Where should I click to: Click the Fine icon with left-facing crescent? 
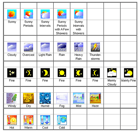coord(95,73)
